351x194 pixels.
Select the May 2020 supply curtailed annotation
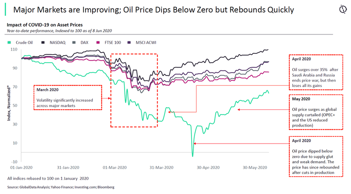coord(316,112)
